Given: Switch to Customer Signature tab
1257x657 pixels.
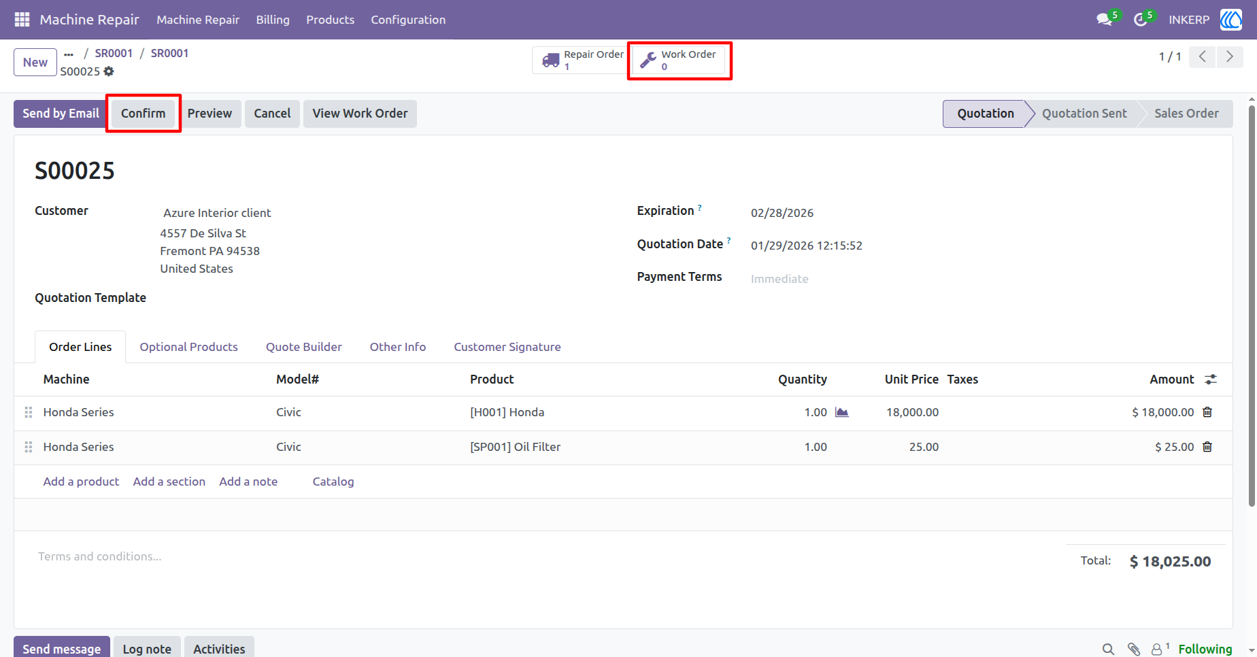Looking at the screenshot, I should 507,347.
